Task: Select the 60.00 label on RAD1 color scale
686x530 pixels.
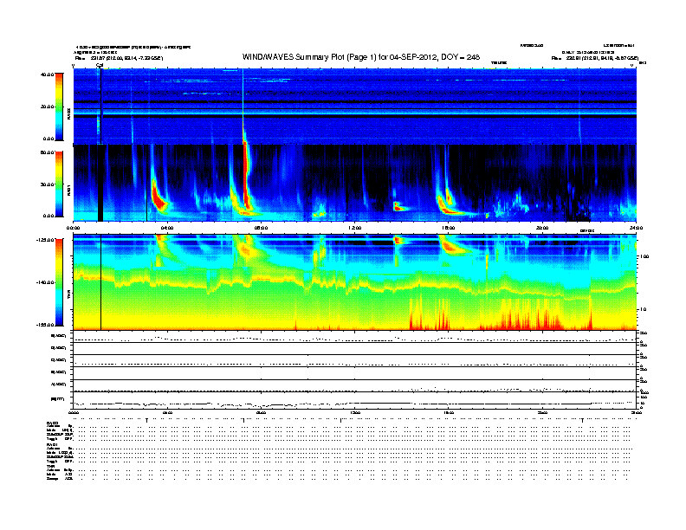Action: coord(48,152)
